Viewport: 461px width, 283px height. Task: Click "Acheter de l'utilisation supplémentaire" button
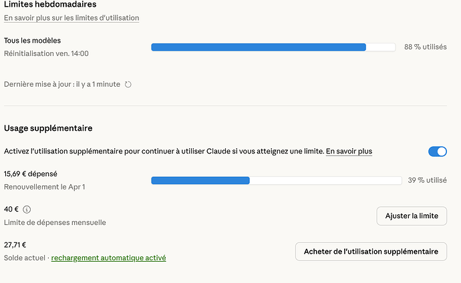click(x=371, y=251)
